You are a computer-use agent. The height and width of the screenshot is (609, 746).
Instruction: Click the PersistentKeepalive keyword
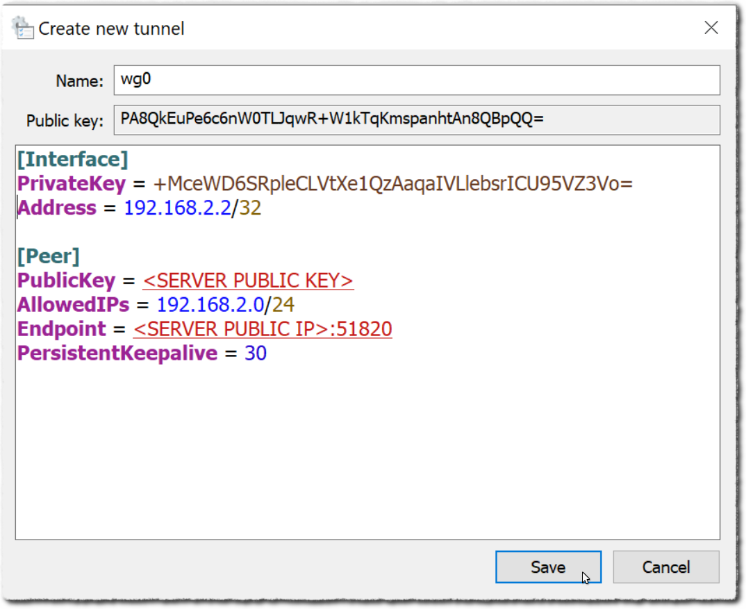[117, 353]
